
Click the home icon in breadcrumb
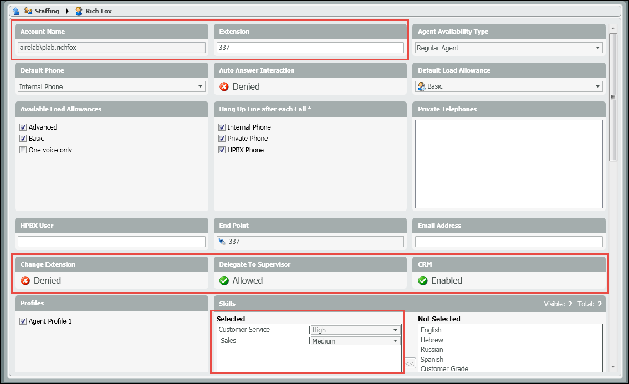click(16, 11)
